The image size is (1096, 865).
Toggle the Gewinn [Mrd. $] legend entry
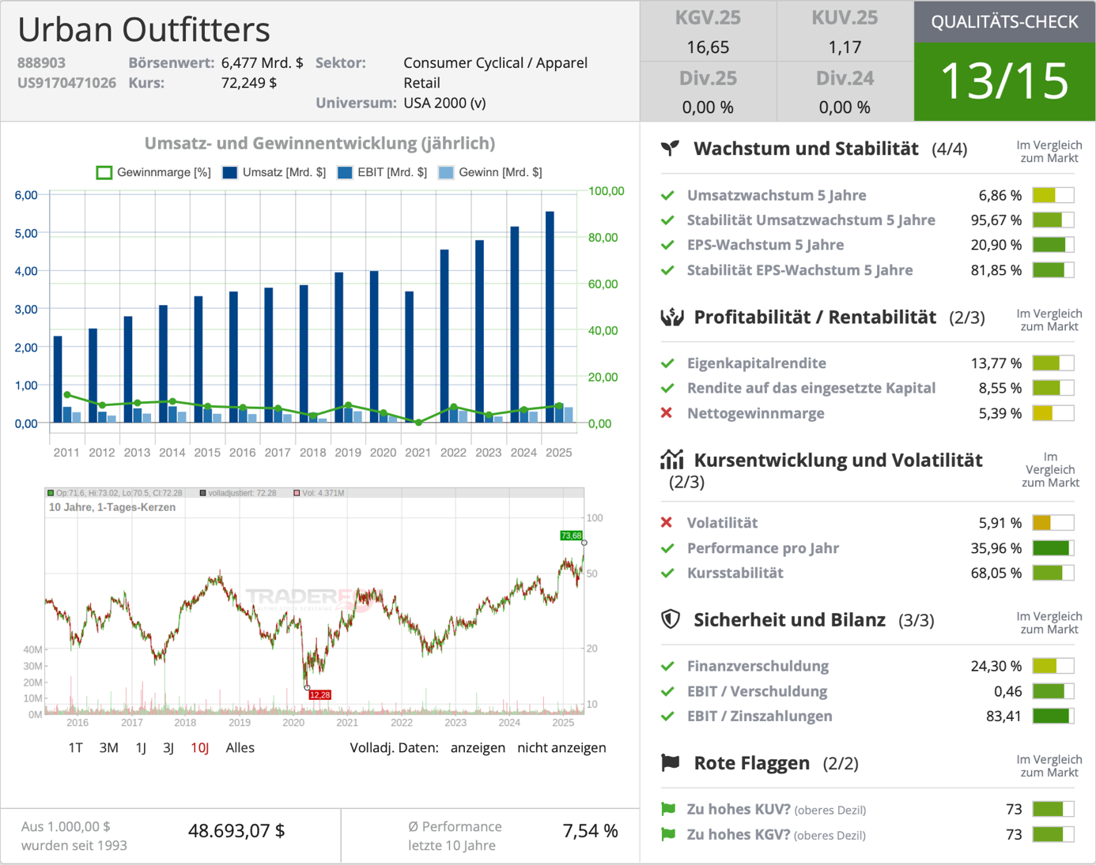click(x=490, y=172)
